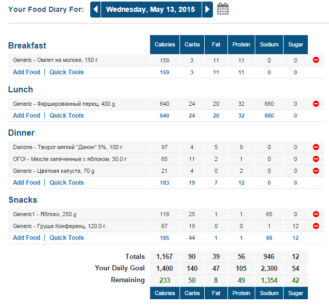Delete Фаршированный перец lunch entry
329x308 pixels.
tap(316, 104)
